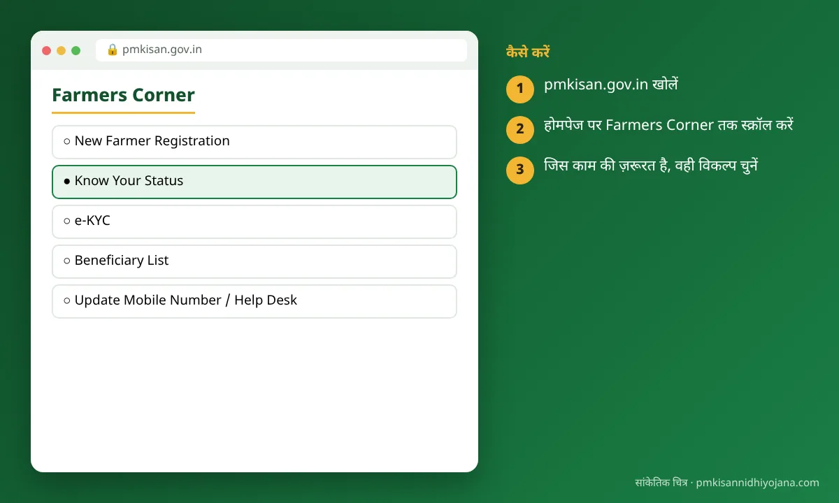Click the lock icon in address bar
The height and width of the screenshot is (503, 839).
pos(112,50)
